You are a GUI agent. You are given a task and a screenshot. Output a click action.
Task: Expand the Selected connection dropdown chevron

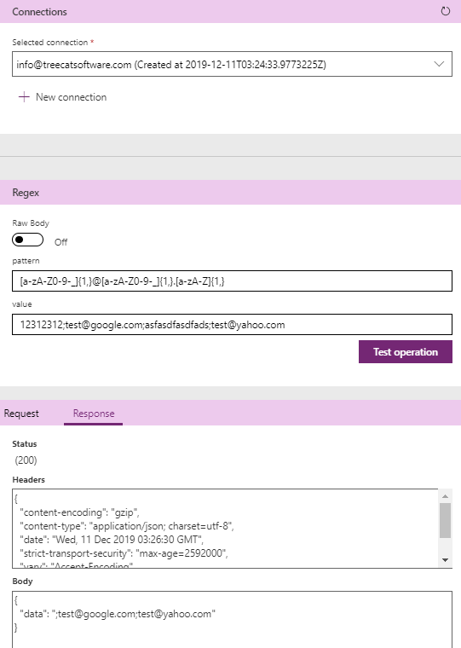point(439,64)
